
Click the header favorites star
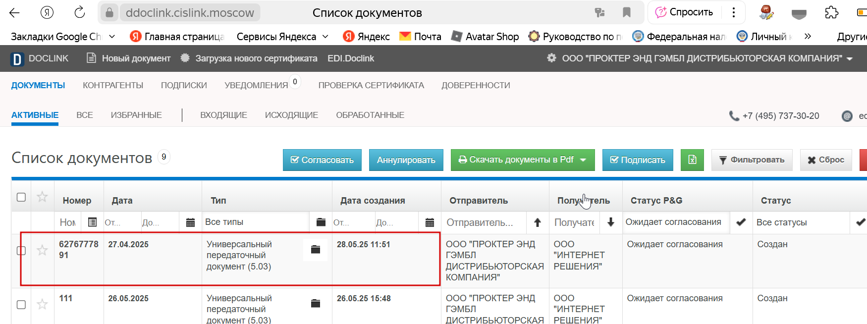pos(43,197)
